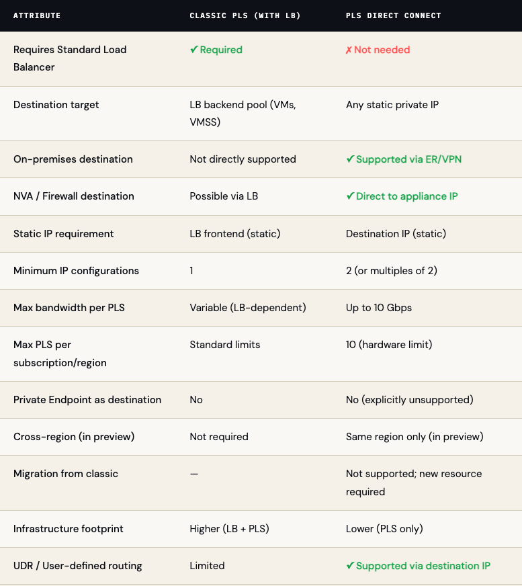
Task: Click the On-premises destination row label
Action: [73, 159]
